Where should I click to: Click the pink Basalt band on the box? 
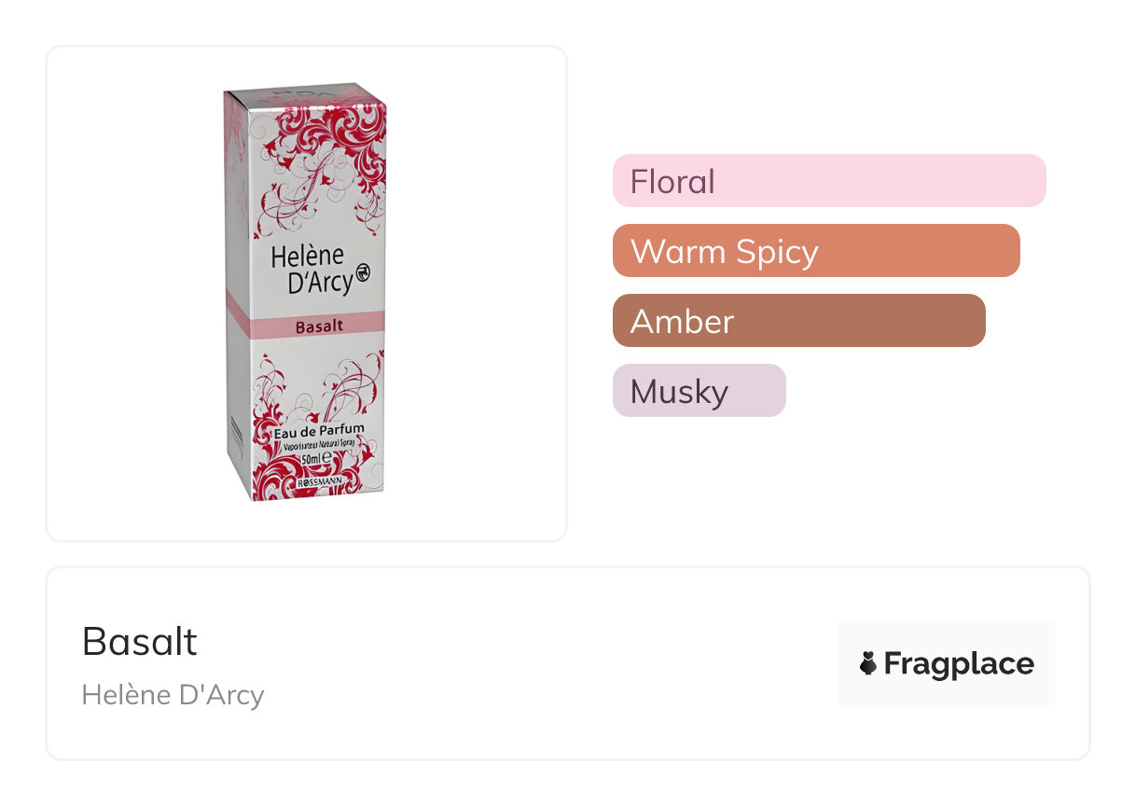(x=319, y=326)
